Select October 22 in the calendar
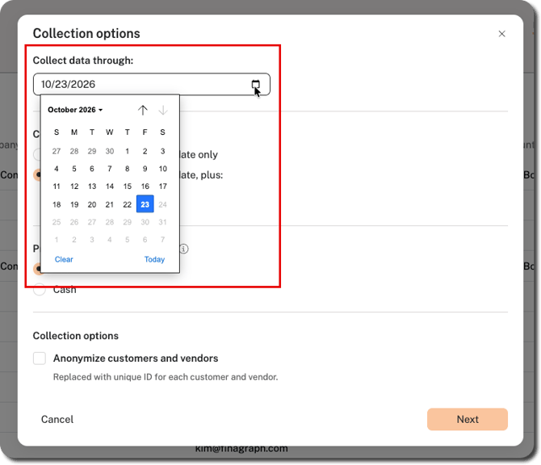This screenshot has width=541, height=465. point(128,204)
